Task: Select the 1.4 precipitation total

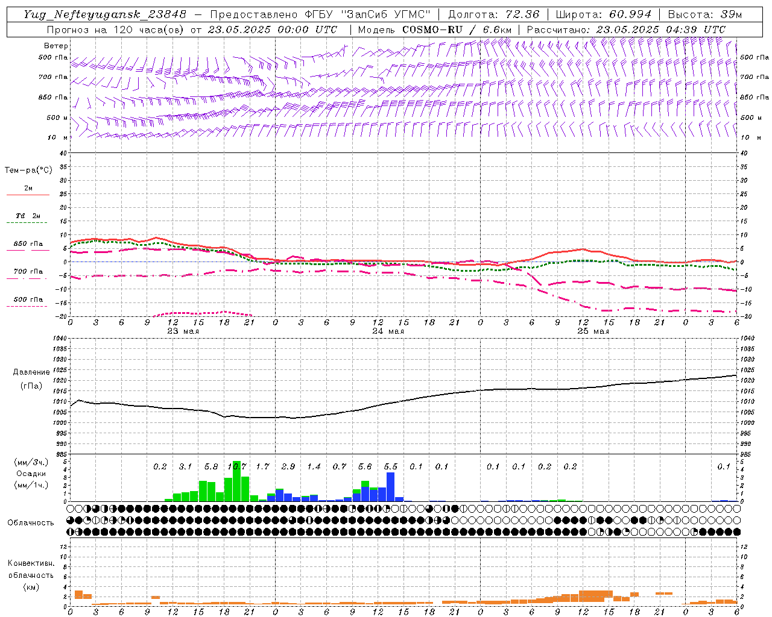Action: click(x=314, y=466)
